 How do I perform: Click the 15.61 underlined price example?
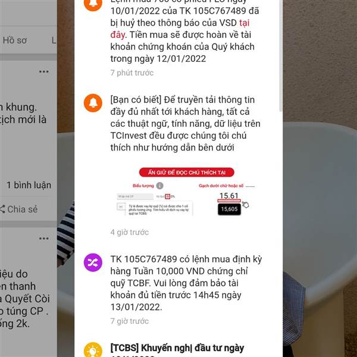229,197
